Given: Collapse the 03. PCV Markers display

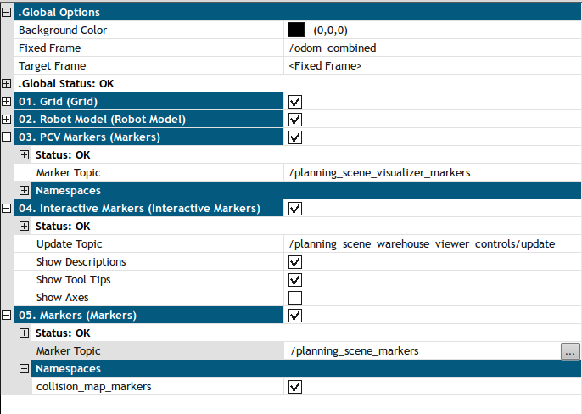Looking at the screenshot, I should (x=7, y=137).
